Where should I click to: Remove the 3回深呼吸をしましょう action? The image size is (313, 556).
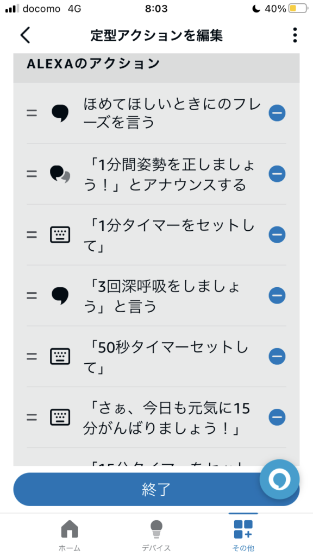[x=277, y=295]
